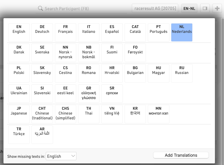
Task: Select NB Norsk - bokmål tile
Action: pyautogui.click(x=89, y=53)
